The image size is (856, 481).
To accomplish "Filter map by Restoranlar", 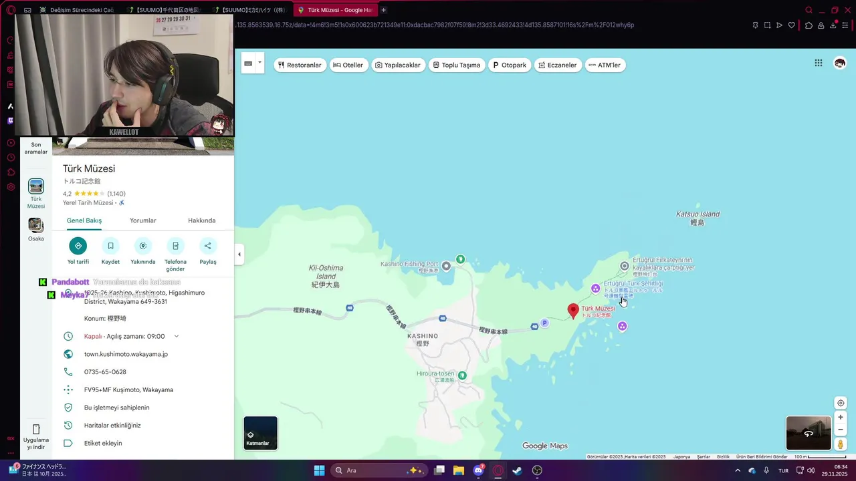I will point(300,65).
